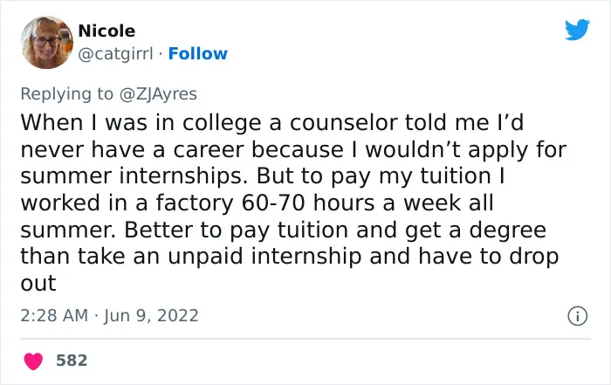Click the final word "out" of tweet

[38, 284]
